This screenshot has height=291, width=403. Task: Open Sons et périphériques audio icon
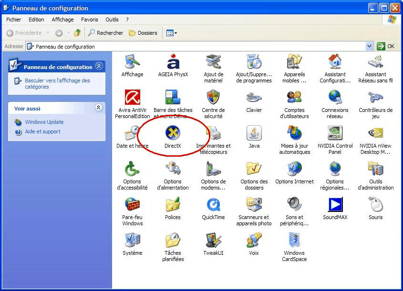pos(294,204)
